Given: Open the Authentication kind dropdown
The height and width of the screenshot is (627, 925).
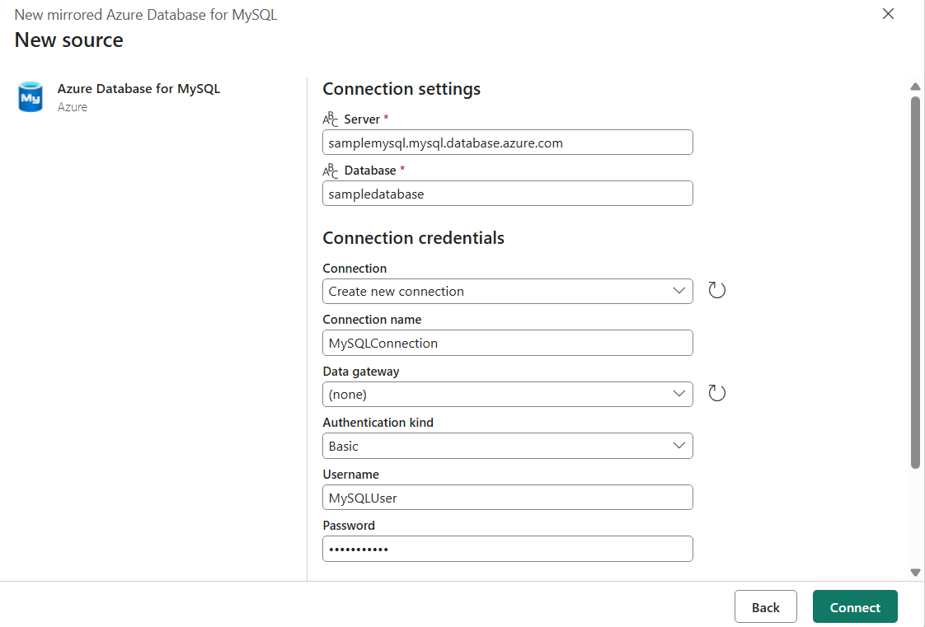Looking at the screenshot, I should pos(507,445).
